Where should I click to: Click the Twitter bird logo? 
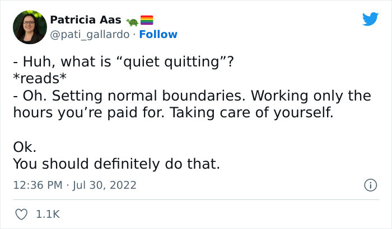(370, 19)
